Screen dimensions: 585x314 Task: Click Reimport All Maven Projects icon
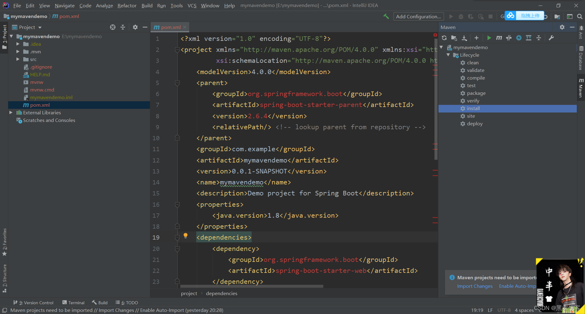(444, 38)
